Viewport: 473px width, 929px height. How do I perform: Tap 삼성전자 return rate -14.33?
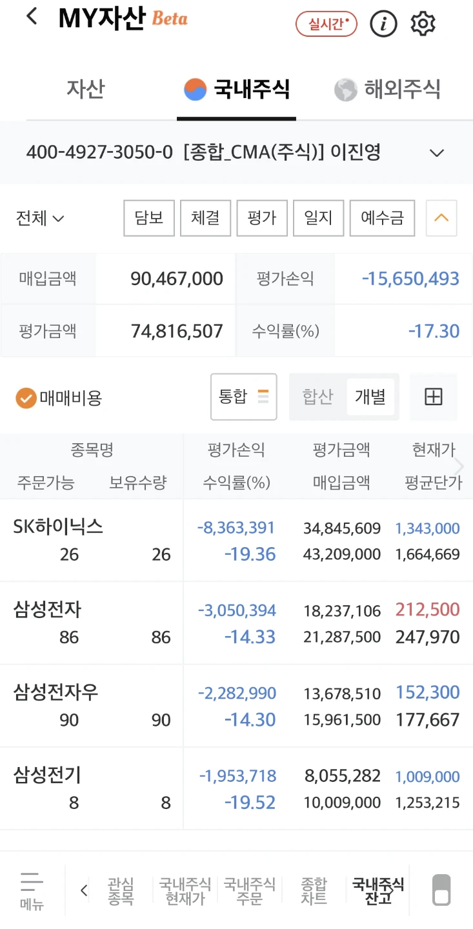tap(250, 637)
